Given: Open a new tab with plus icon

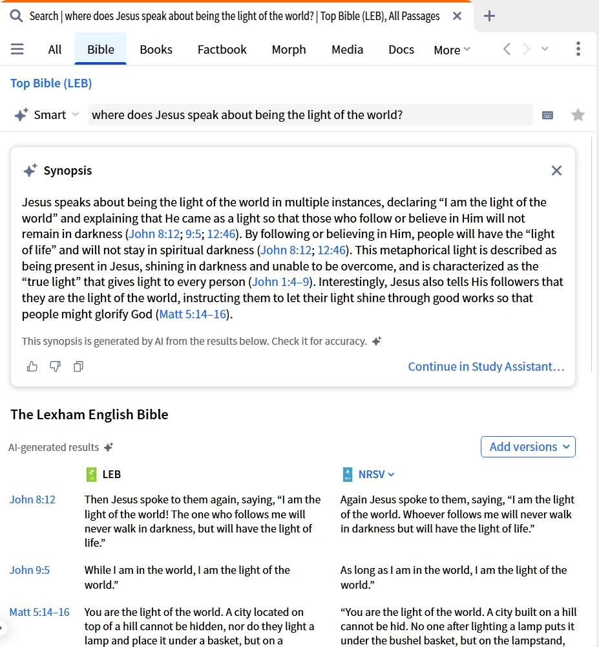Looking at the screenshot, I should [x=489, y=16].
